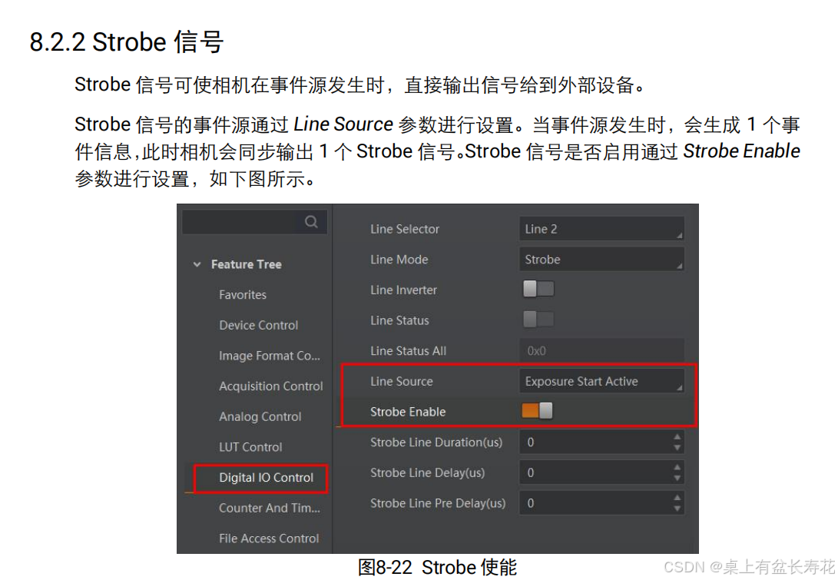Screen dimensions: 838x580
Task: Open the Line Source dropdown
Action: (601, 381)
